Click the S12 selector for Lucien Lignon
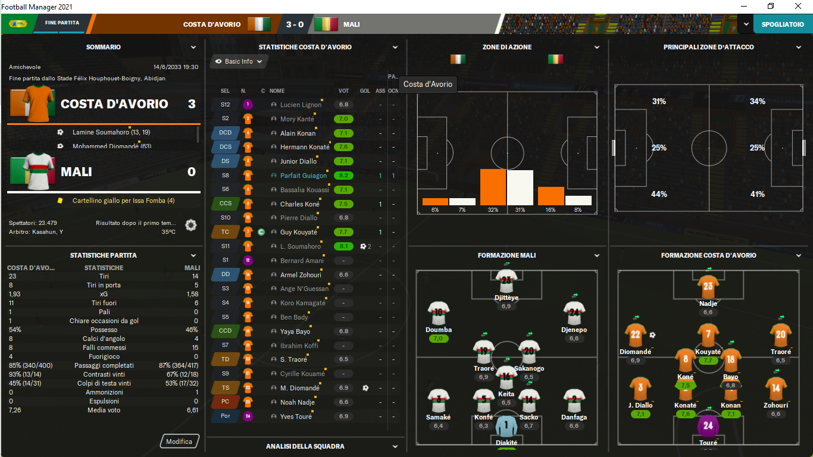 click(226, 105)
